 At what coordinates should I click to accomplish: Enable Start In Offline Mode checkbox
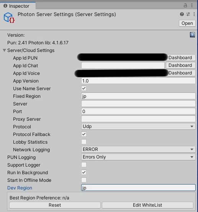coord(84,180)
